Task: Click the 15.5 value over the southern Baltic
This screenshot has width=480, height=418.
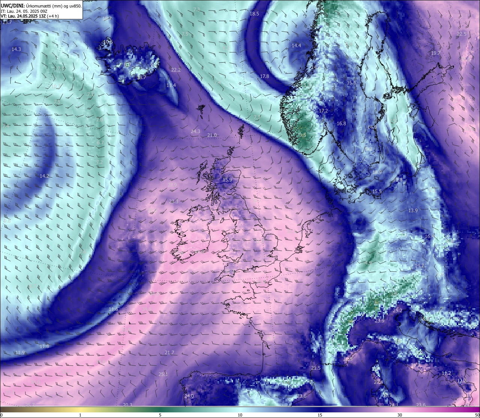Action: 377,191
